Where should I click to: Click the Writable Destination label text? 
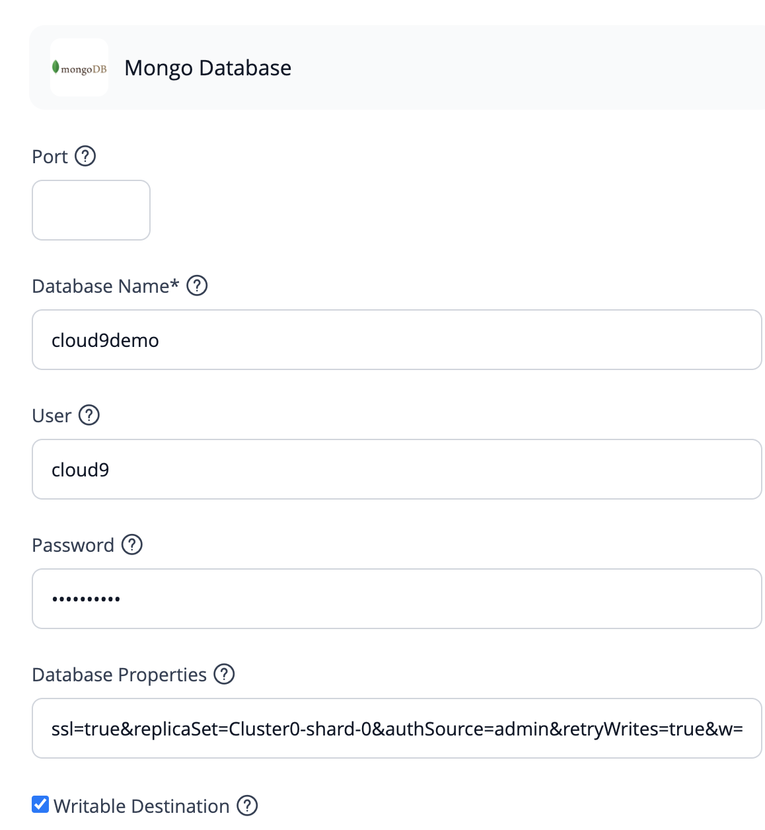click(141, 806)
